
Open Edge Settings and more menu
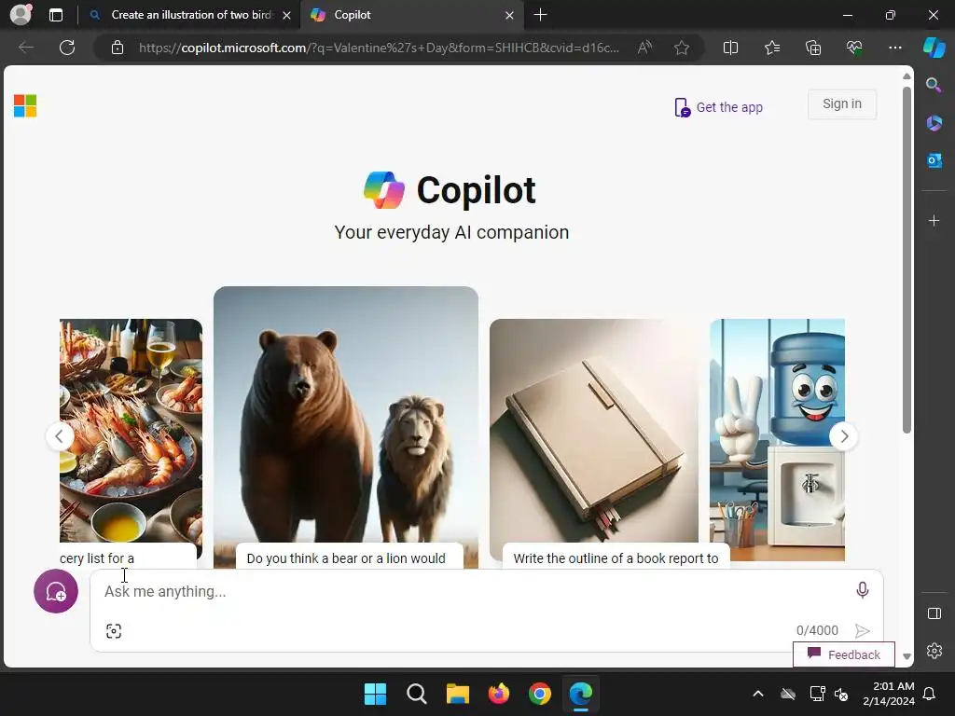894,48
